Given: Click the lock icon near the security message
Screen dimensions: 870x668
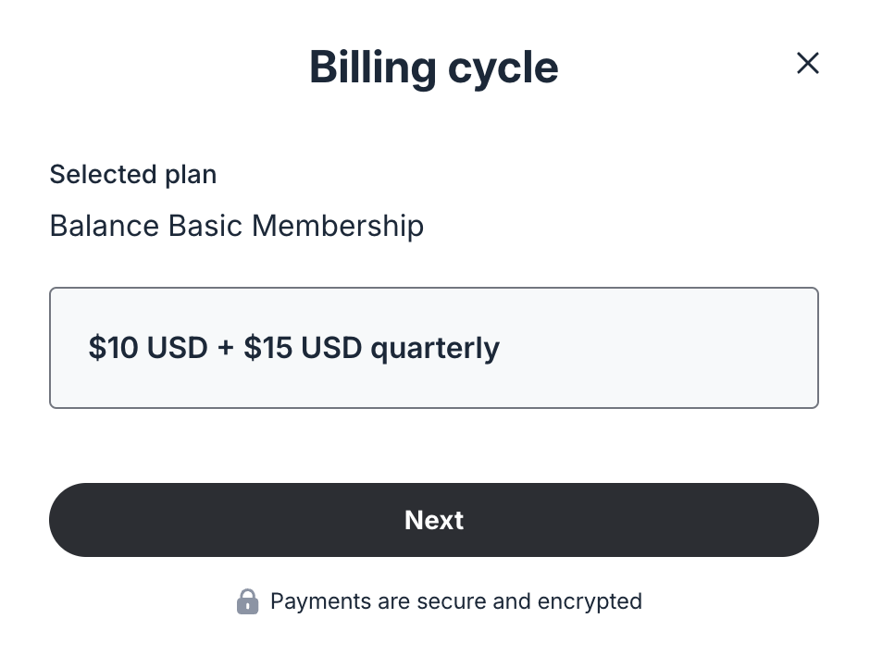Looking at the screenshot, I should coord(247,601).
